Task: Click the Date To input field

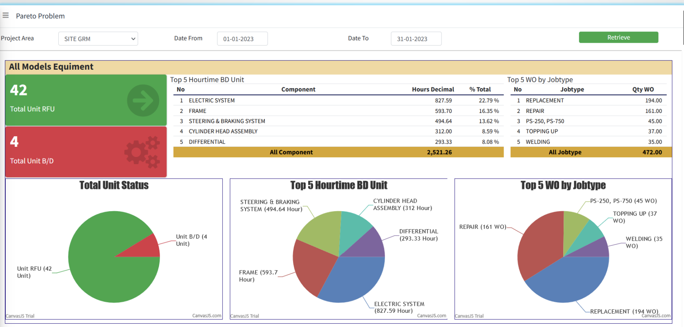Action: (416, 39)
